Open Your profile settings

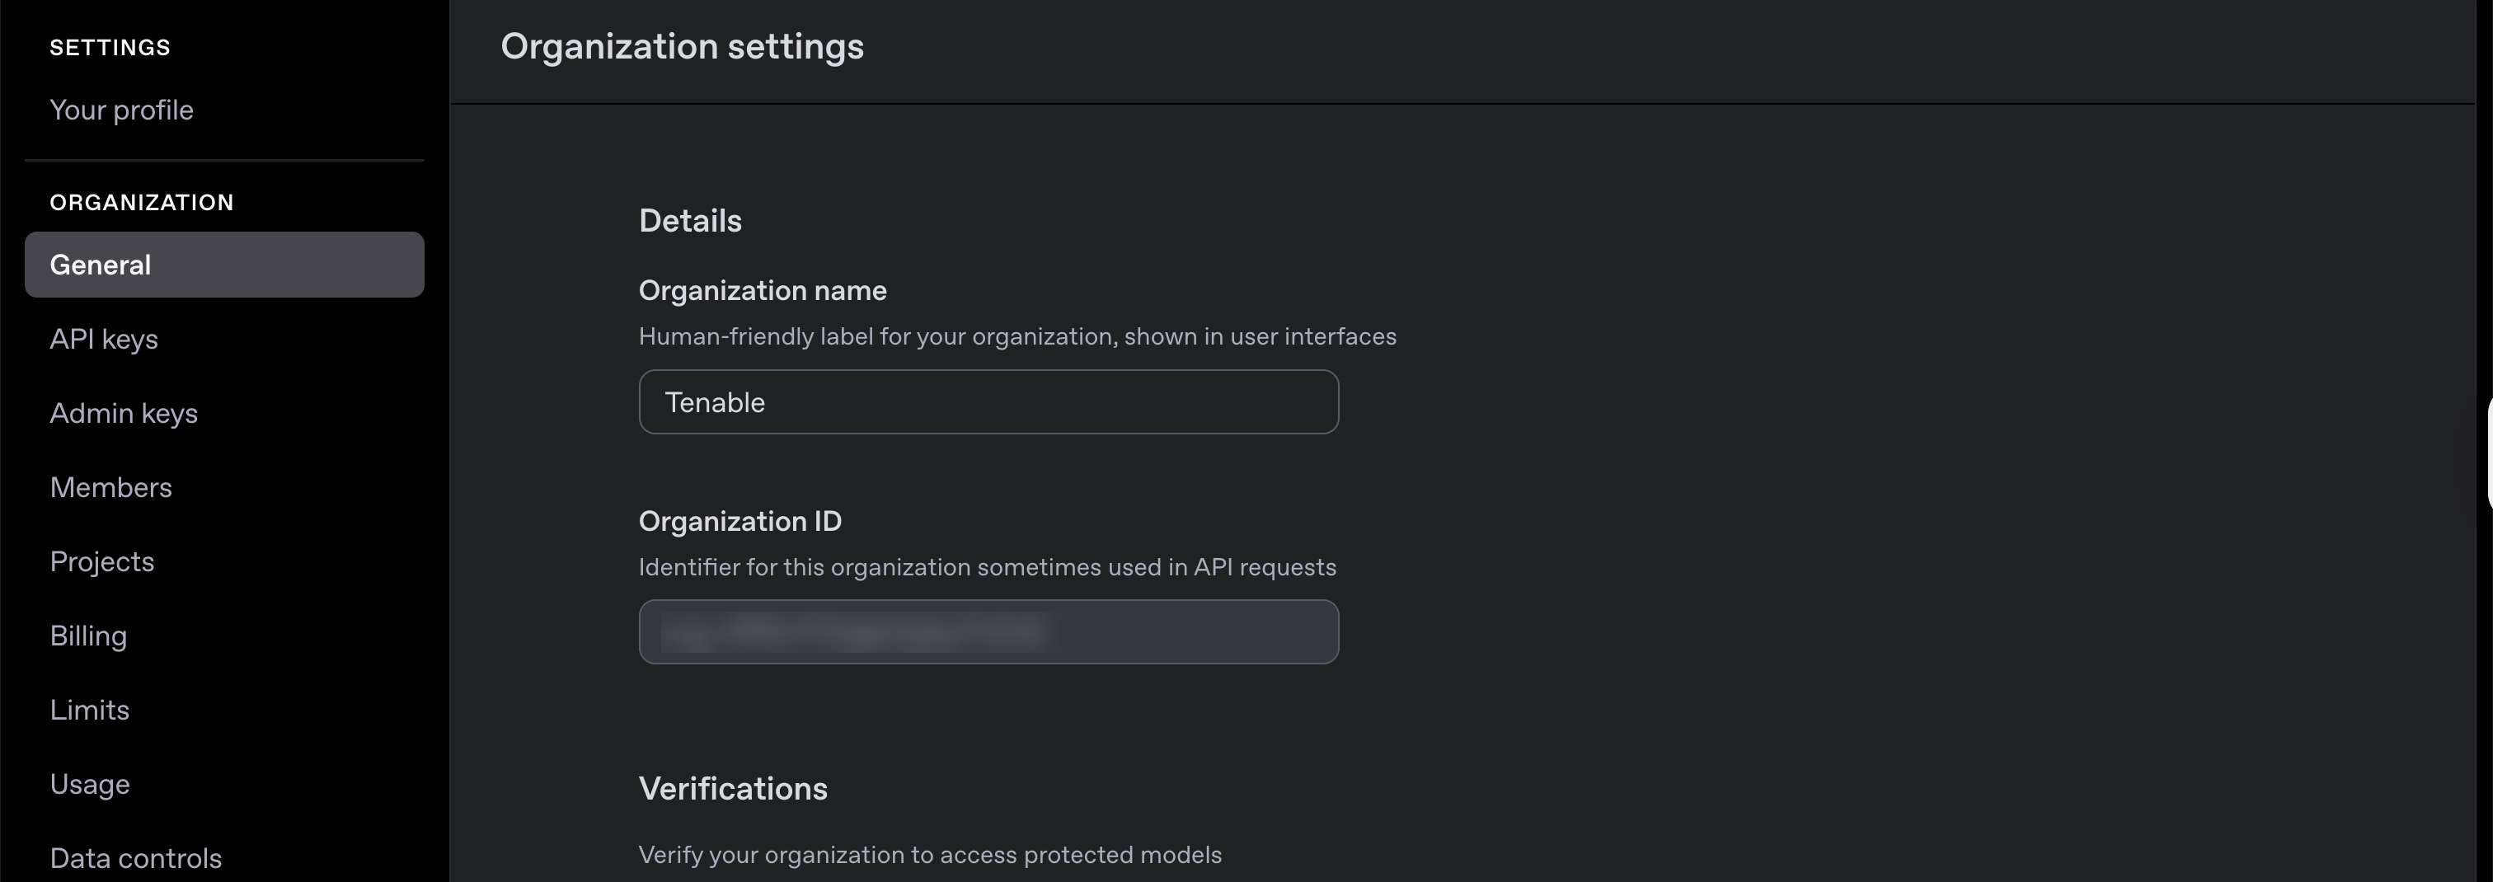pos(121,110)
